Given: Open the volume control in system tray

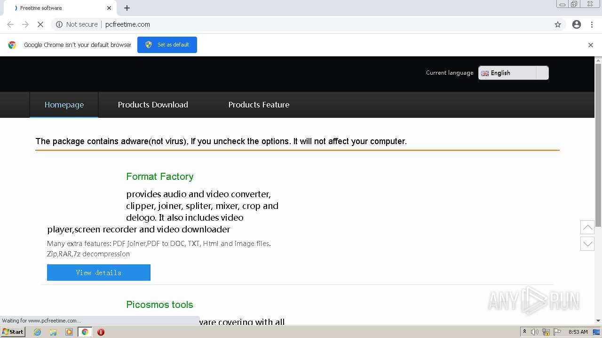Looking at the screenshot, I should pos(535,332).
